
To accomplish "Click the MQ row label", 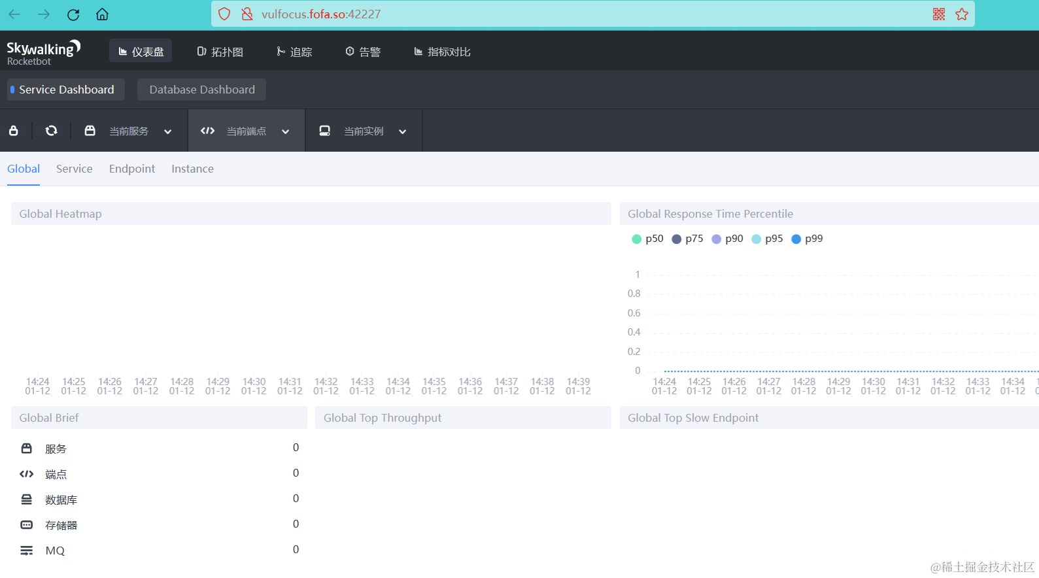I will 55,551.
